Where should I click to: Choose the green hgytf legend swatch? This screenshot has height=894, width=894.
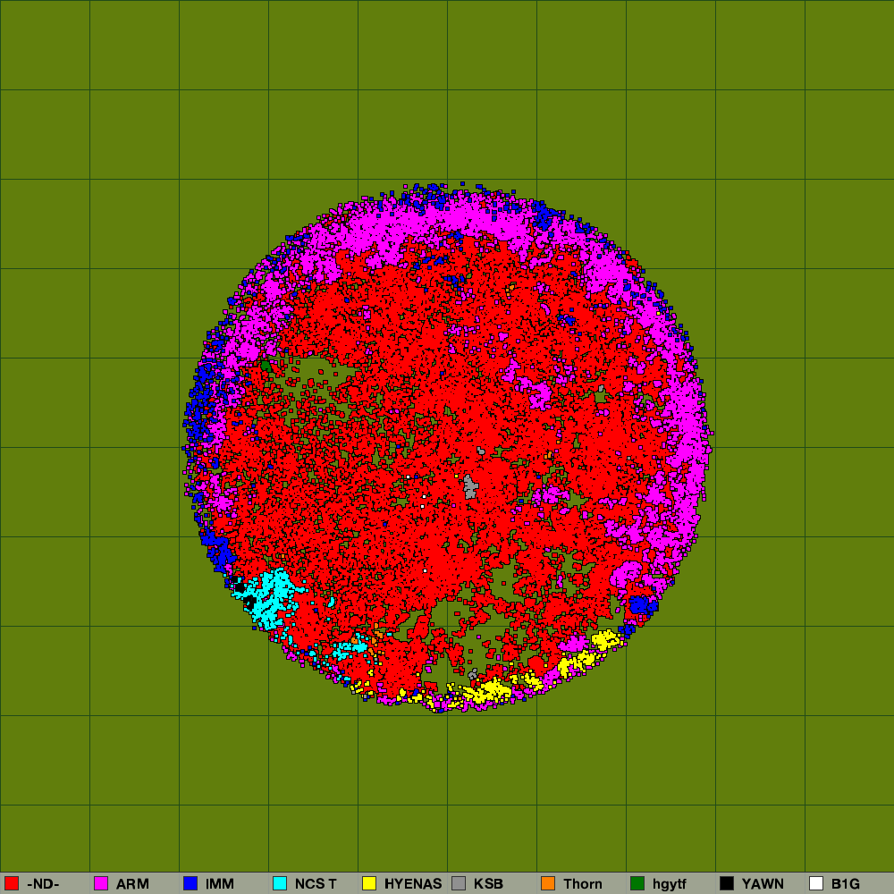[x=637, y=883]
